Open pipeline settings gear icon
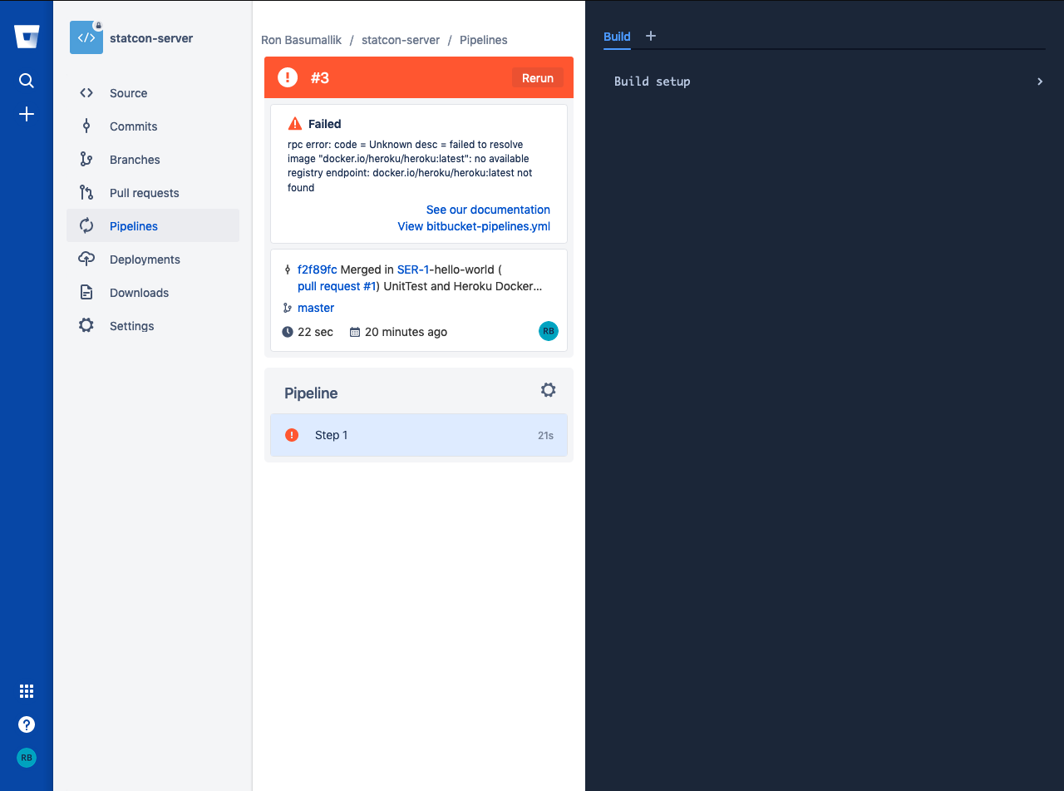Screen dimensions: 1064x791 click(x=548, y=390)
